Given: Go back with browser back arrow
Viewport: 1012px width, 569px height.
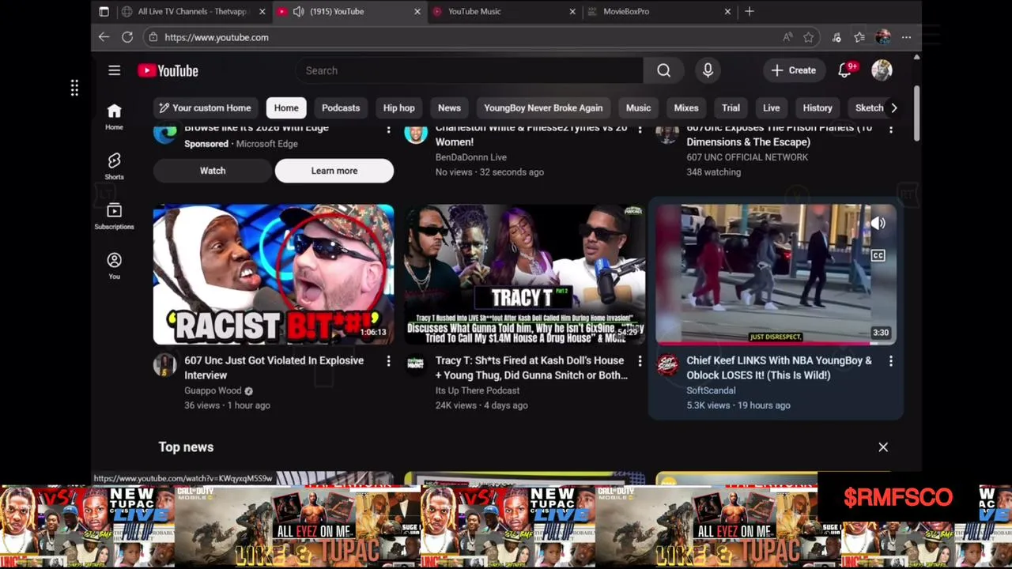Looking at the screenshot, I should point(104,37).
